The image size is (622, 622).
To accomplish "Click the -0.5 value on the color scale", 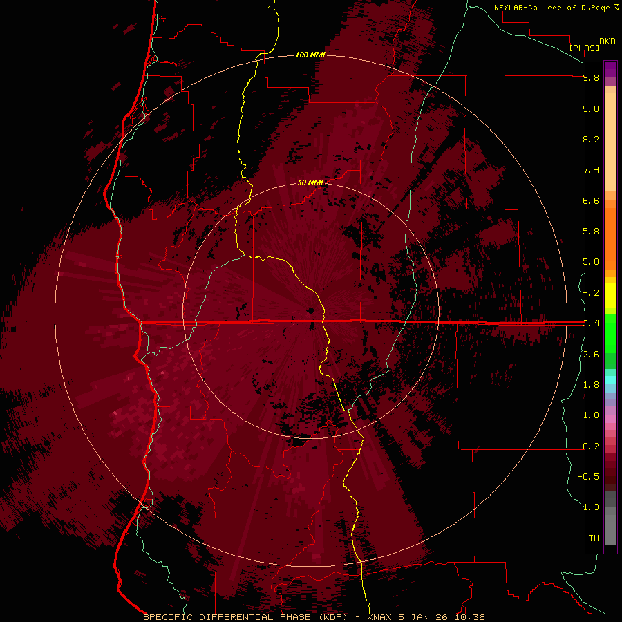I will (588, 477).
